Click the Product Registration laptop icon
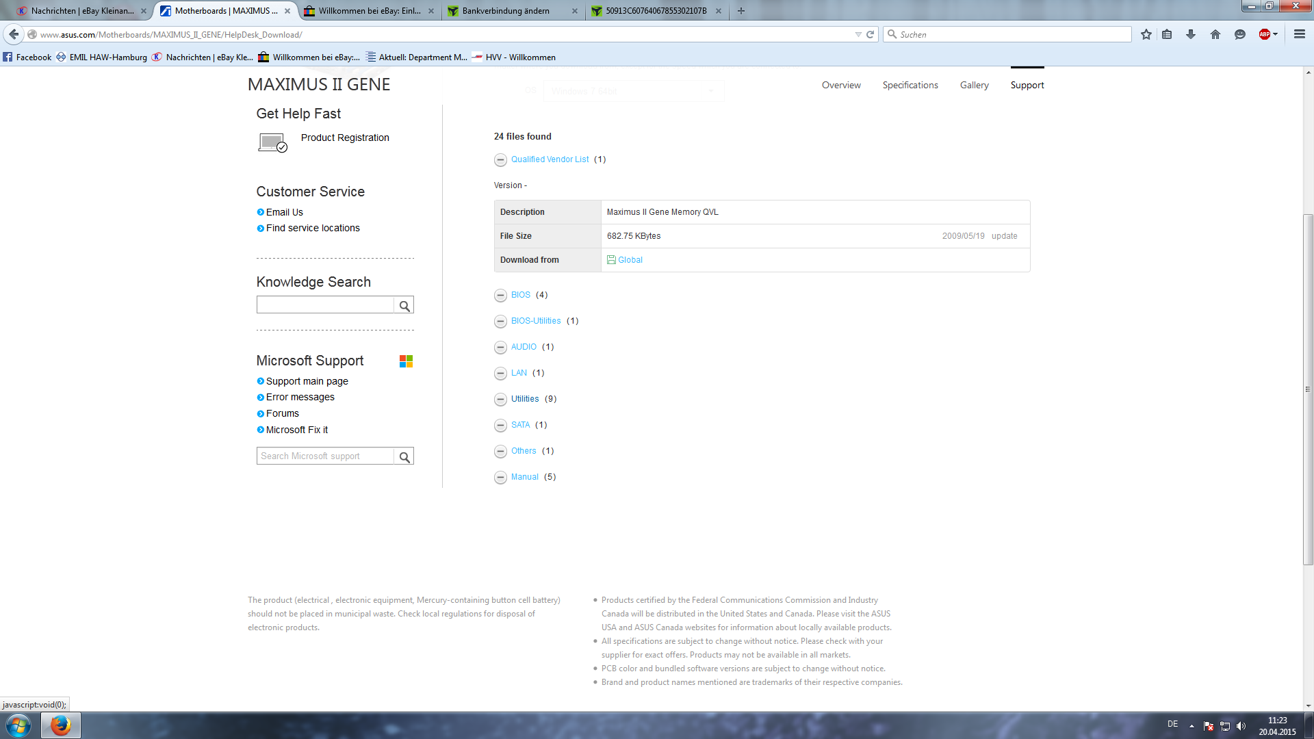The image size is (1314, 739). (272, 142)
